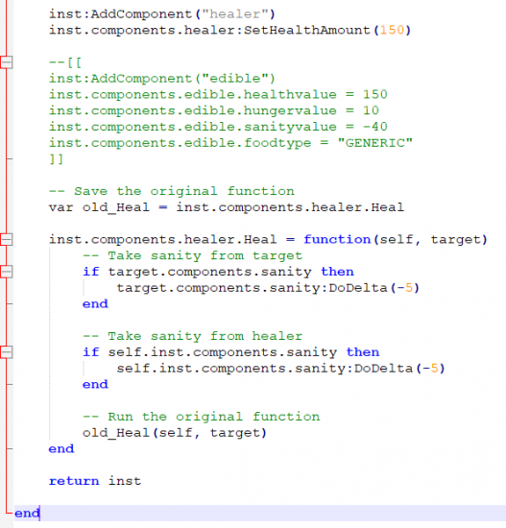The width and height of the screenshot is (506, 528).
Task: Click 'end' after self.inst sanity DoDelta
Action: (95, 384)
